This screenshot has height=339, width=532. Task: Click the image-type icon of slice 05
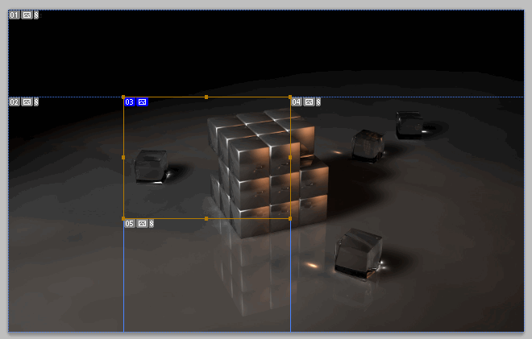(142, 223)
